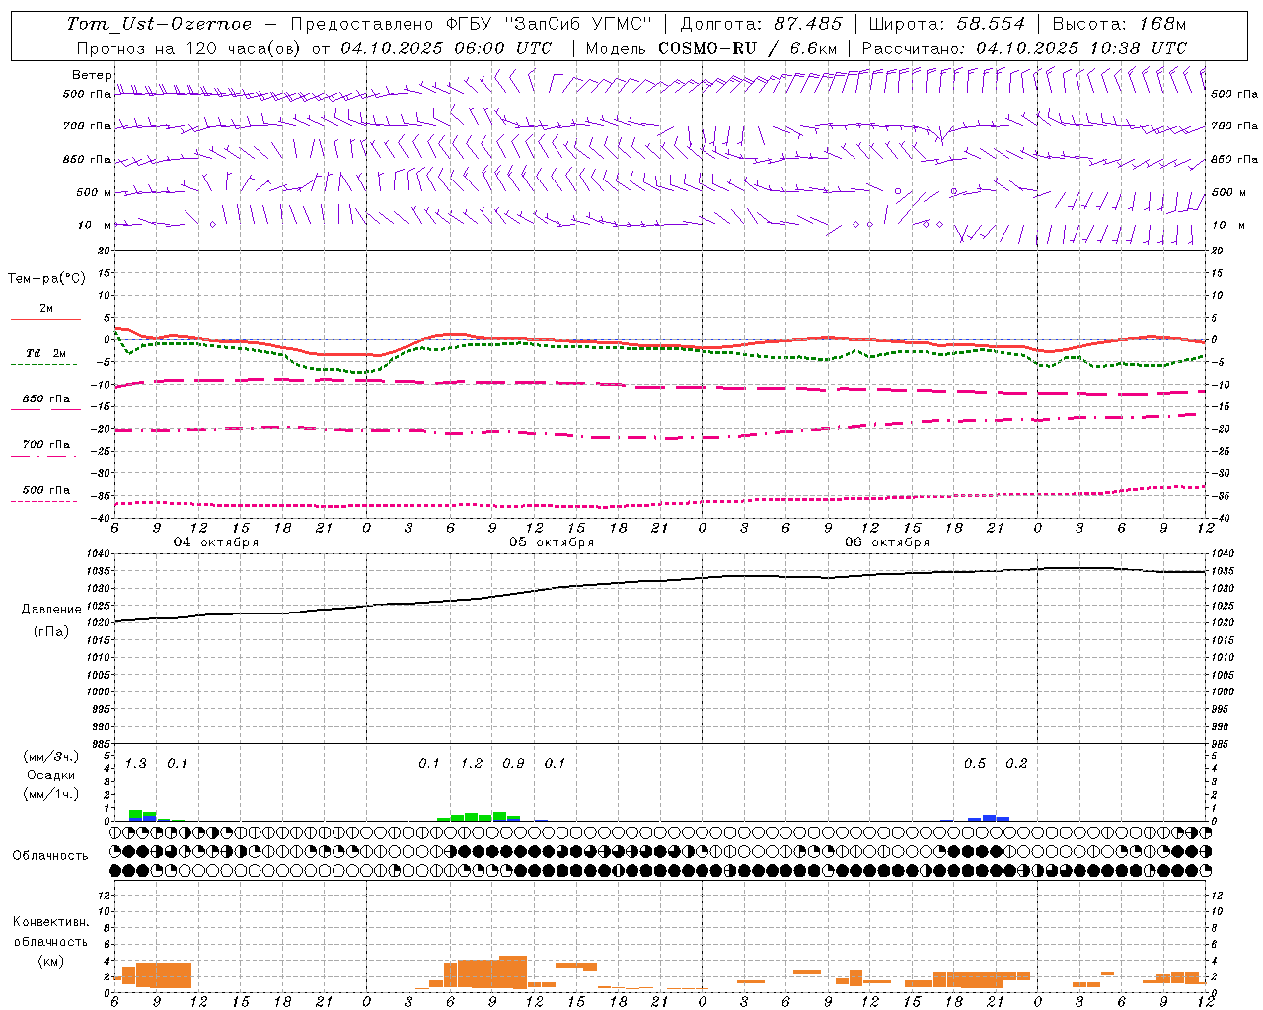
Task: Click the 05 октября date label
Action: tap(552, 542)
